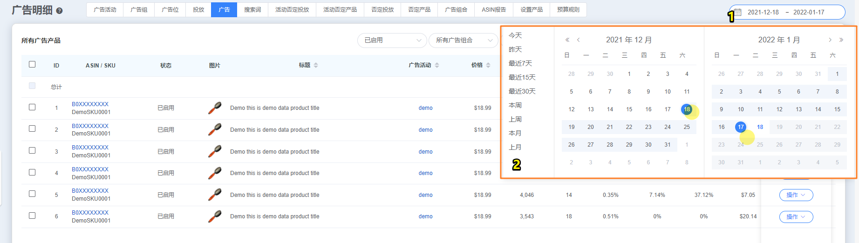Expand the 所有广告组合 dropdown
859x243 pixels.
[x=463, y=40]
